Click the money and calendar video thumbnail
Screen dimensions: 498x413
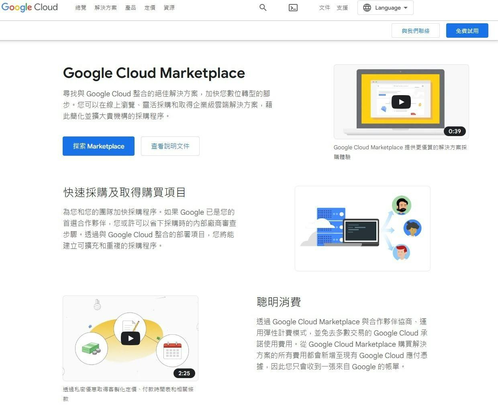131,338
